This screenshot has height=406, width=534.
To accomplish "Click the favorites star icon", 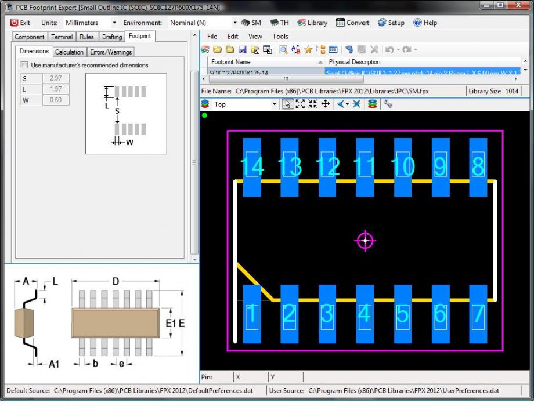I will (308, 50).
